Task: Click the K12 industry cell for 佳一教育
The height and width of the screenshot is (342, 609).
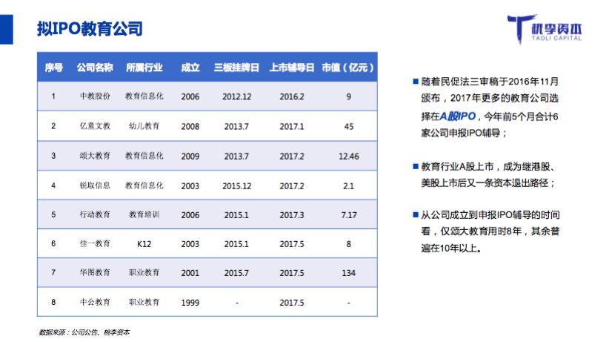Action: (144, 243)
